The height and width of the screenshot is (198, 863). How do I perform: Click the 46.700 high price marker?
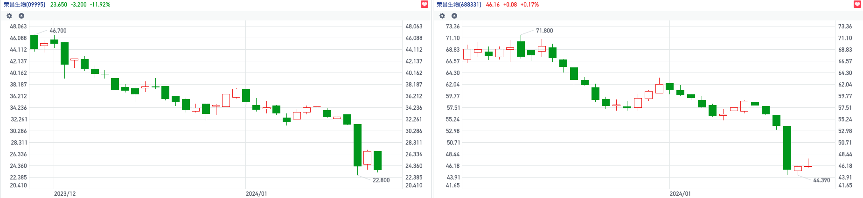coord(58,31)
